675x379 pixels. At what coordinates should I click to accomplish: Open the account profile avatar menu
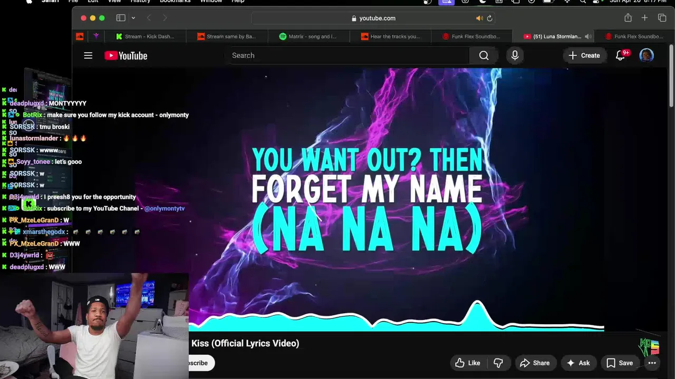click(647, 55)
